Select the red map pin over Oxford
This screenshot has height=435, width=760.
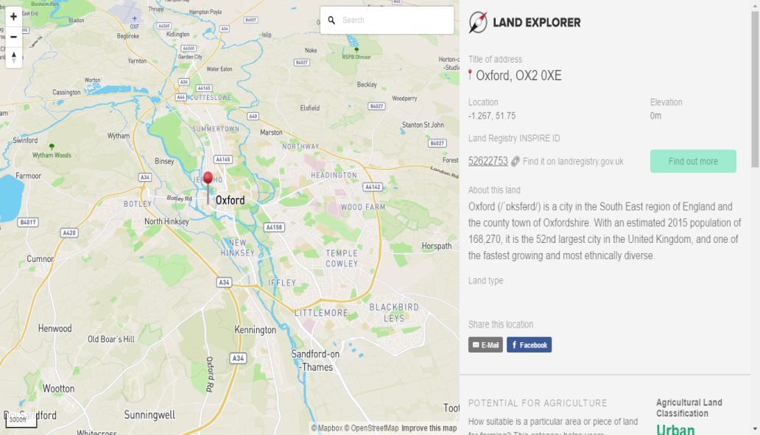point(208,179)
